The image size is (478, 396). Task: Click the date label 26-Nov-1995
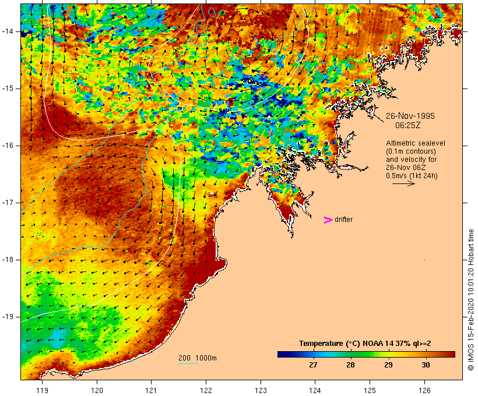coord(410,116)
